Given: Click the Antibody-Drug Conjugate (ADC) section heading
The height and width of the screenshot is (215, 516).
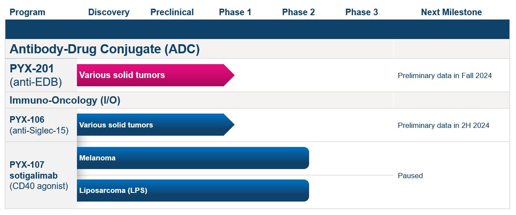Looking at the screenshot, I should 104,49.
